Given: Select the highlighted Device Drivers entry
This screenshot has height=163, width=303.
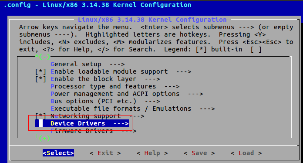Looking at the screenshot, I should click(x=82, y=123).
